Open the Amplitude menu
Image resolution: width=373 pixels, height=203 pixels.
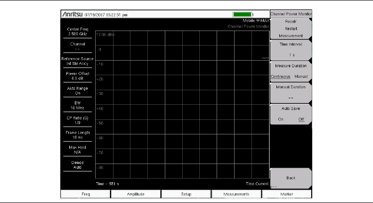(x=136, y=194)
